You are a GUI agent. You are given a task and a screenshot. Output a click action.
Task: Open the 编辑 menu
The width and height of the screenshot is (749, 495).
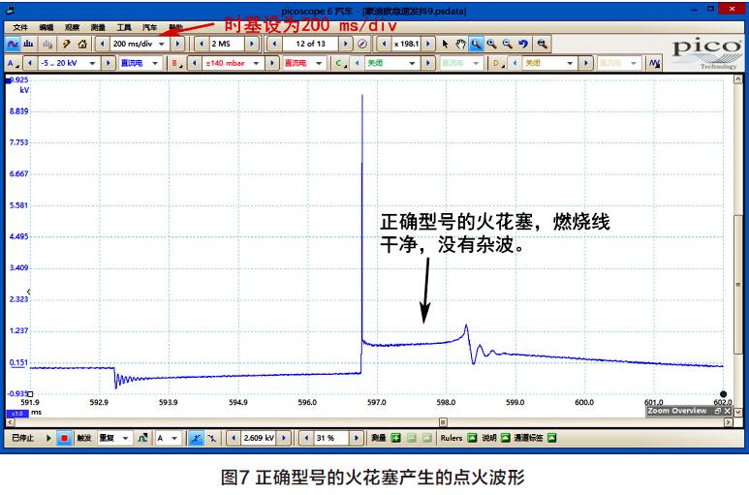(47, 27)
